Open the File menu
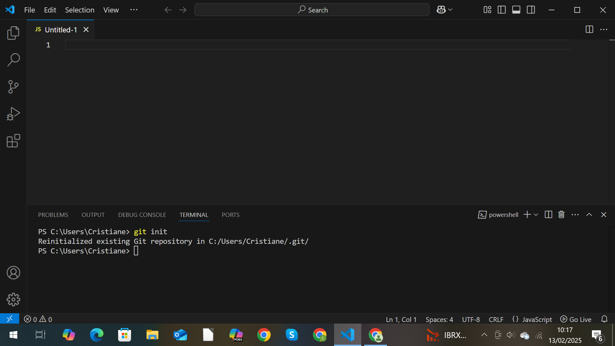 pos(29,10)
